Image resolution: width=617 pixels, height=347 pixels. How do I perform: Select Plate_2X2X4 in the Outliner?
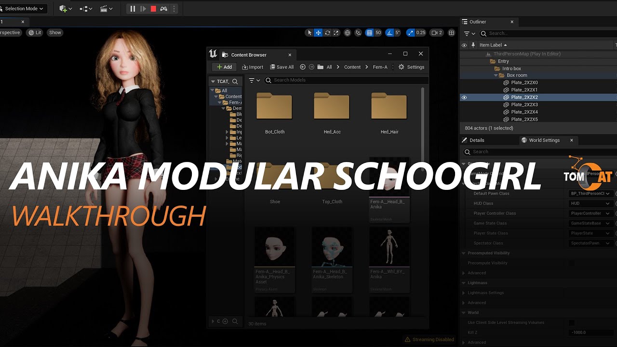(x=524, y=112)
